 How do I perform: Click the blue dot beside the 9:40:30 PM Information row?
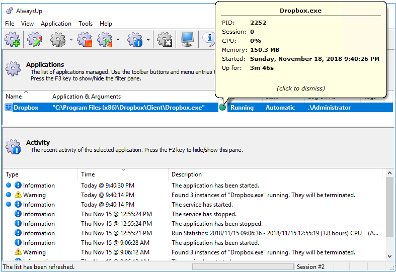pyautogui.click(x=9, y=185)
